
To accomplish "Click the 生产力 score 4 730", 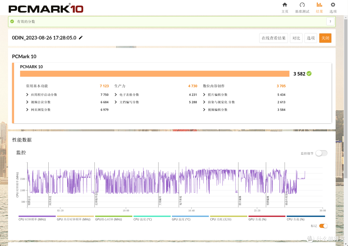I will pos(193,86).
